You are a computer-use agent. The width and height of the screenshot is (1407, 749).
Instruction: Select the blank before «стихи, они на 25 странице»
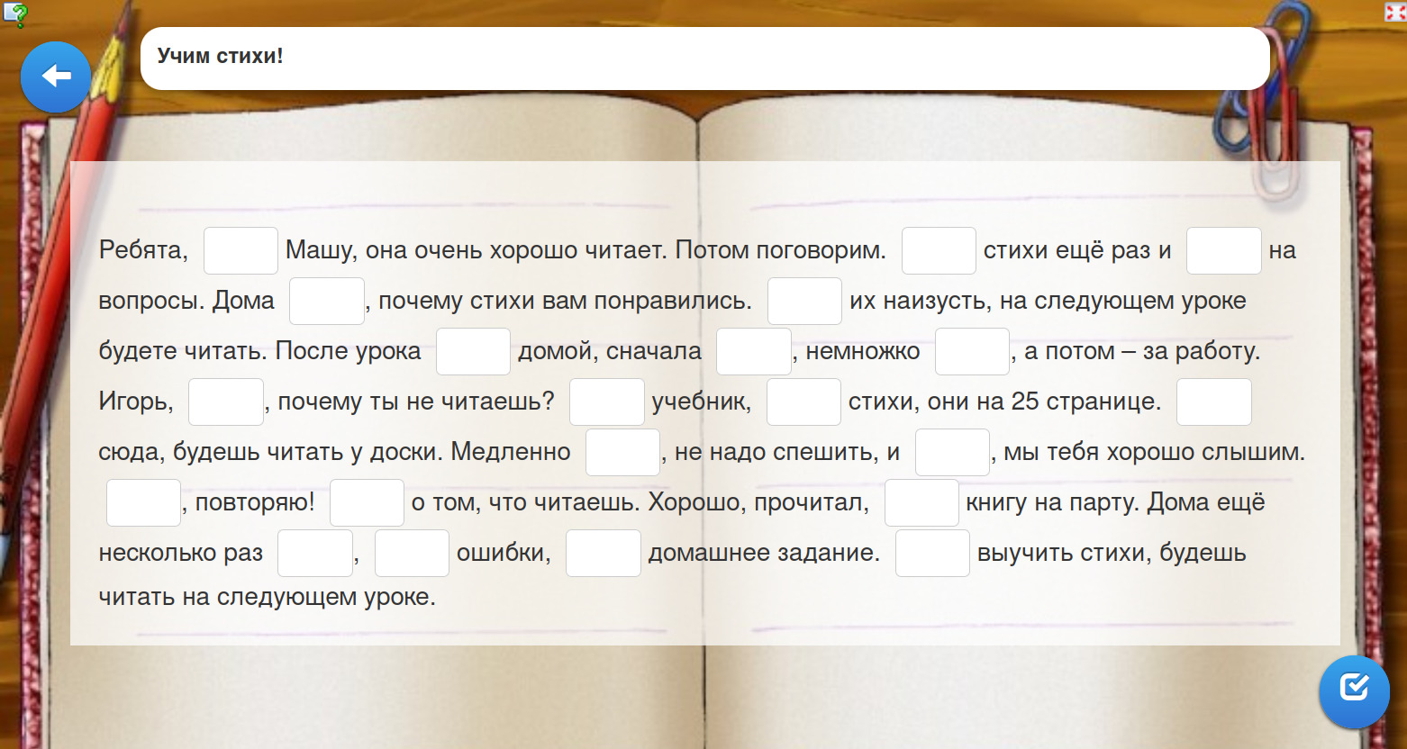pyautogui.click(x=803, y=402)
